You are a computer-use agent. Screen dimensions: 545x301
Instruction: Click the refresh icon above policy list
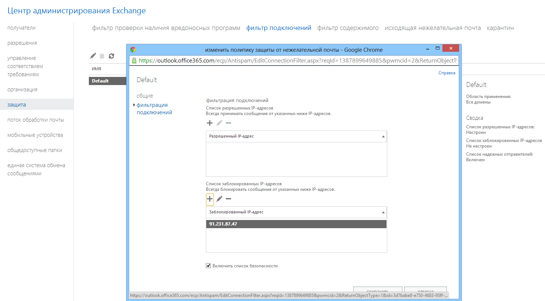pyautogui.click(x=111, y=56)
